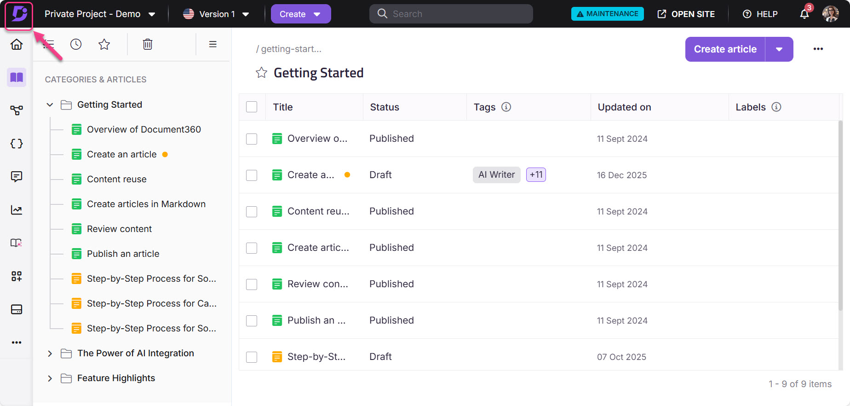Toggle the select-all header checkbox

(x=252, y=107)
